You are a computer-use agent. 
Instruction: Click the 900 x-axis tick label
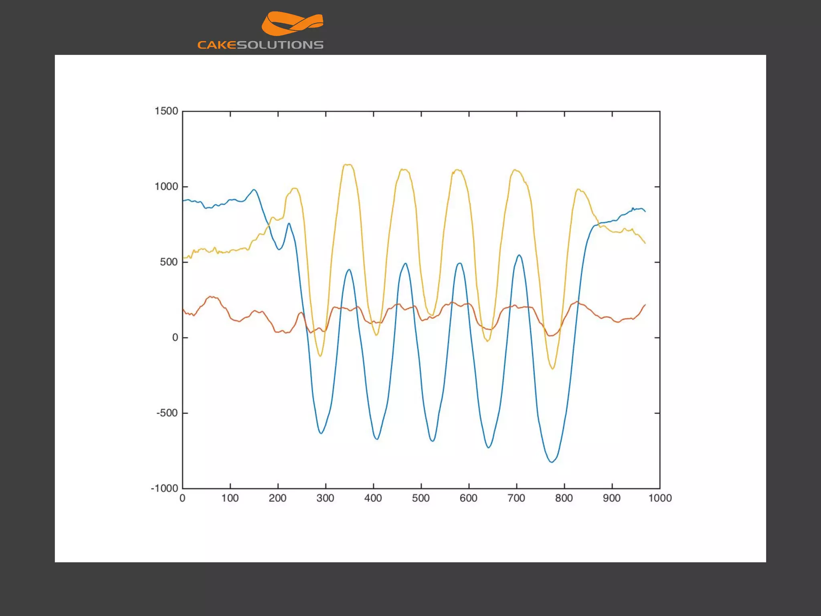612,498
